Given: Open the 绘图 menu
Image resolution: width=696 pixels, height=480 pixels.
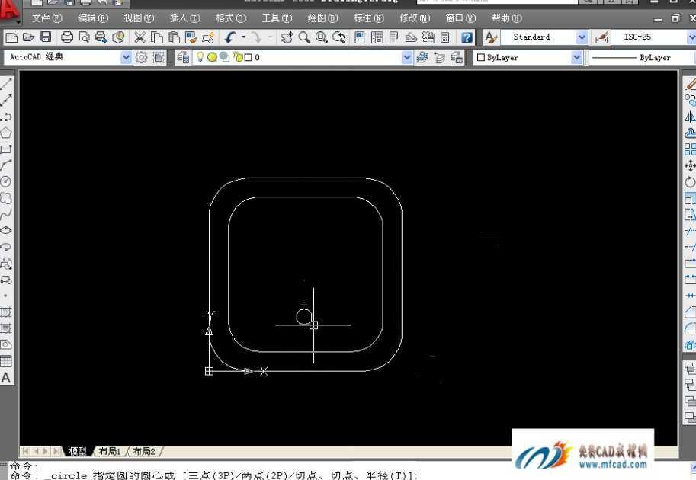Looking at the screenshot, I should [322, 18].
